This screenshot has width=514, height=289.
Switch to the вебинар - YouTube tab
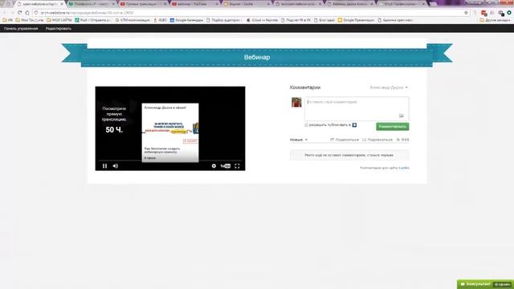[195, 4]
